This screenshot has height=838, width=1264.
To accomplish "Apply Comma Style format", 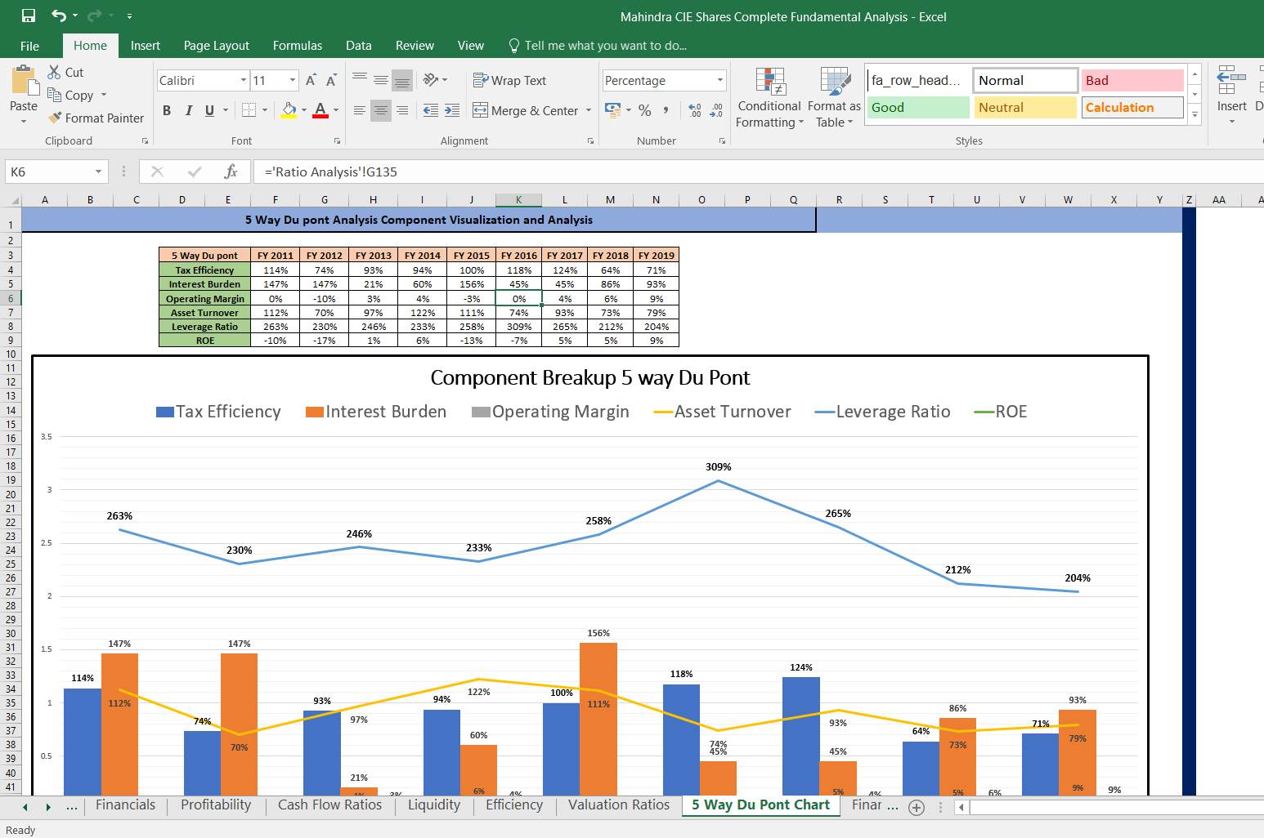I will click(666, 110).
